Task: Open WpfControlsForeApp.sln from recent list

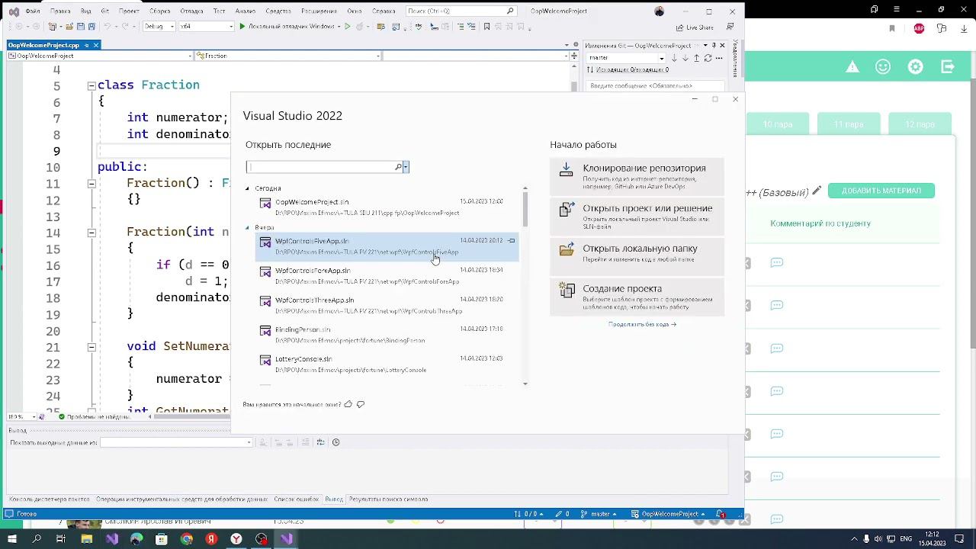Action: (387, 276)
